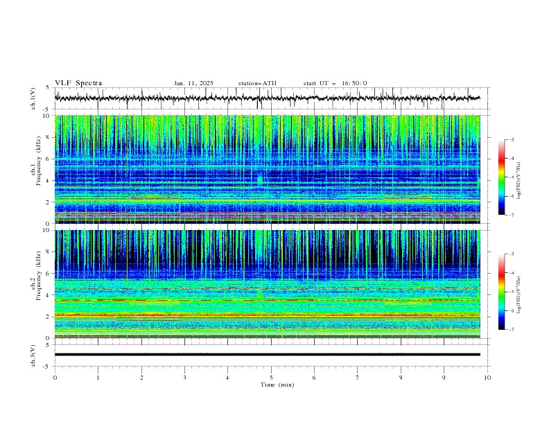This screenshot has height=424, width=549.
Task: Click the upper 'log(PSD)(V²/Hz)' color bar label
Action: coord(519,181)
